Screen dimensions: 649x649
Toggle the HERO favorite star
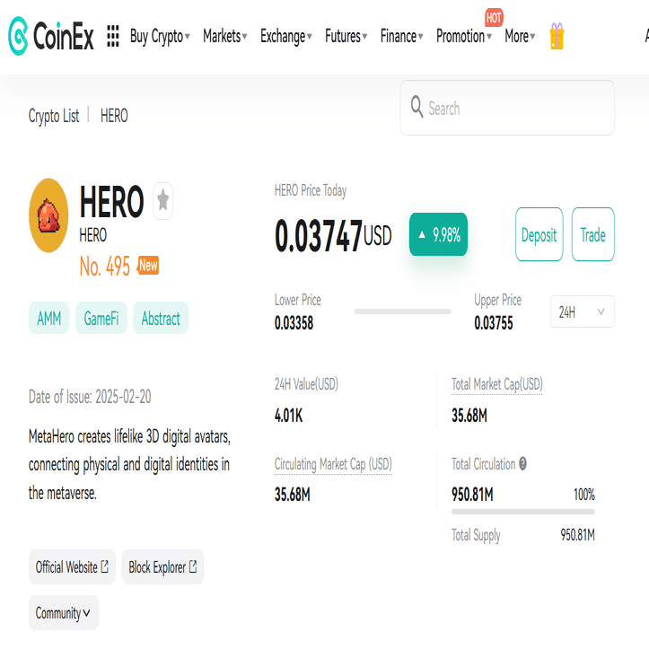point(163,201)
